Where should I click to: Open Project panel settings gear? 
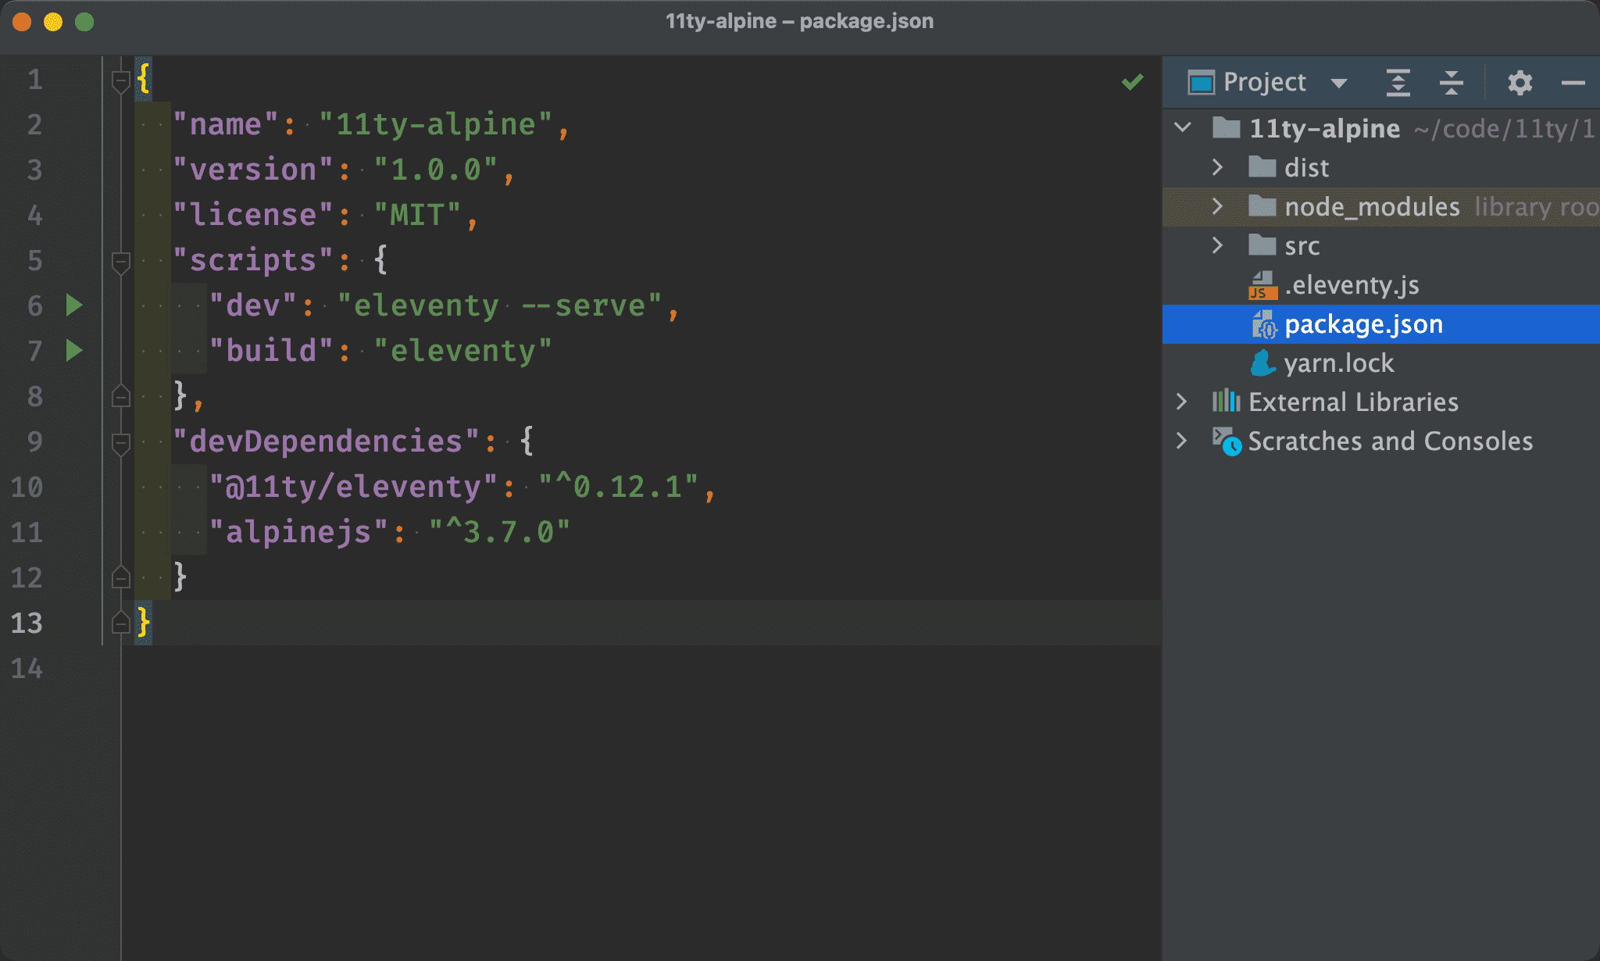(x=1520, y=82)
